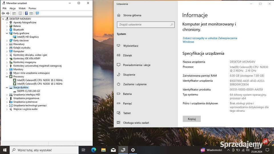Collapse the Stacje dysków node
274x154 pixels.
click(x=7, y=87)
